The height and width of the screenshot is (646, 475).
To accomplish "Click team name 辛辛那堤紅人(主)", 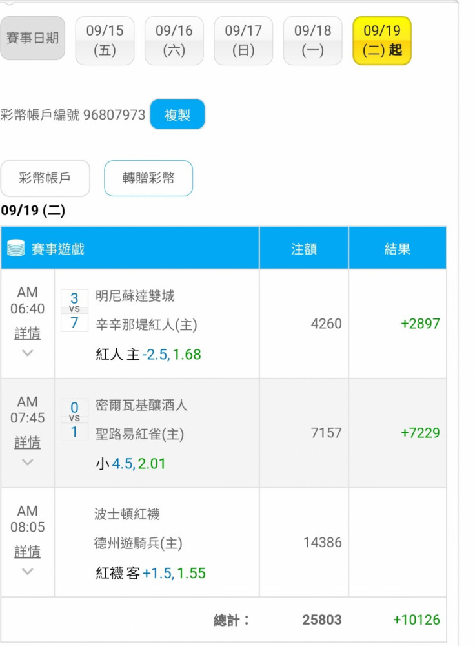I will [x=146, y=325].
